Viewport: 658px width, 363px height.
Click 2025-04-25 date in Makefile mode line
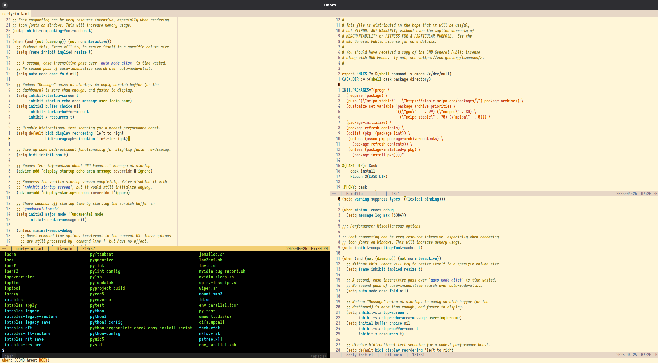click(x=626, y=194)
